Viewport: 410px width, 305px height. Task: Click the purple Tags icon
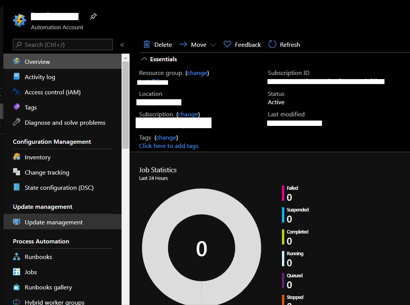(16, 107)
